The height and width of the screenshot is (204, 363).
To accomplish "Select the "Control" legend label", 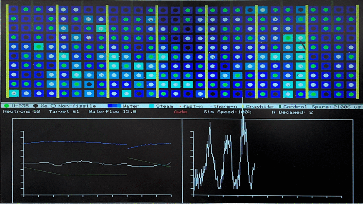I will pos(295,107).
